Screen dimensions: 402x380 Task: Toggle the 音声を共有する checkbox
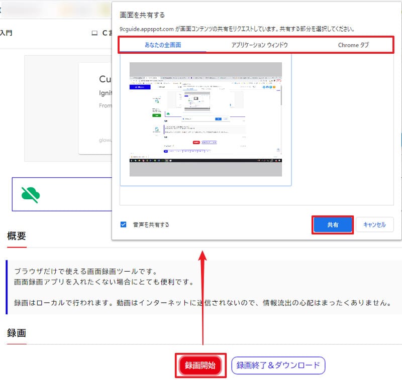point(124,224)
